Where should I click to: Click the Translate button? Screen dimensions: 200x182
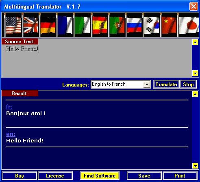coord(166,84)
